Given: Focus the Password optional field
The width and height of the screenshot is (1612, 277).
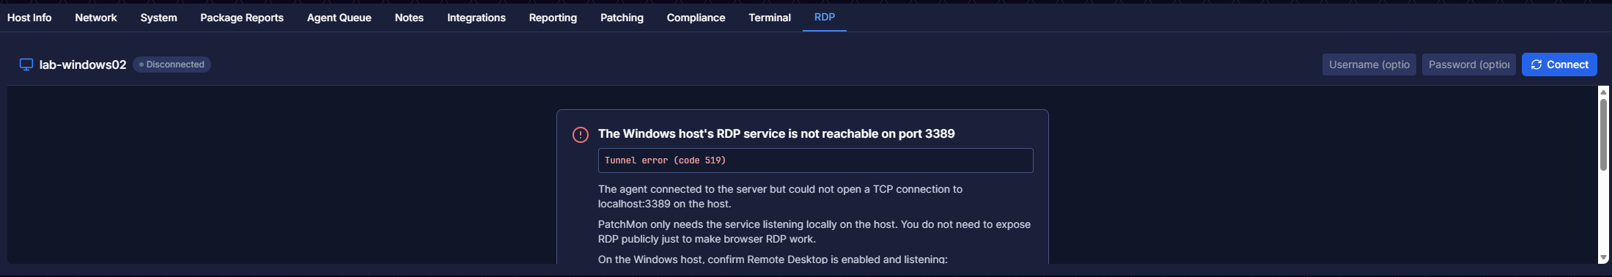Looking at the screenshot, I should point(1469,64).
